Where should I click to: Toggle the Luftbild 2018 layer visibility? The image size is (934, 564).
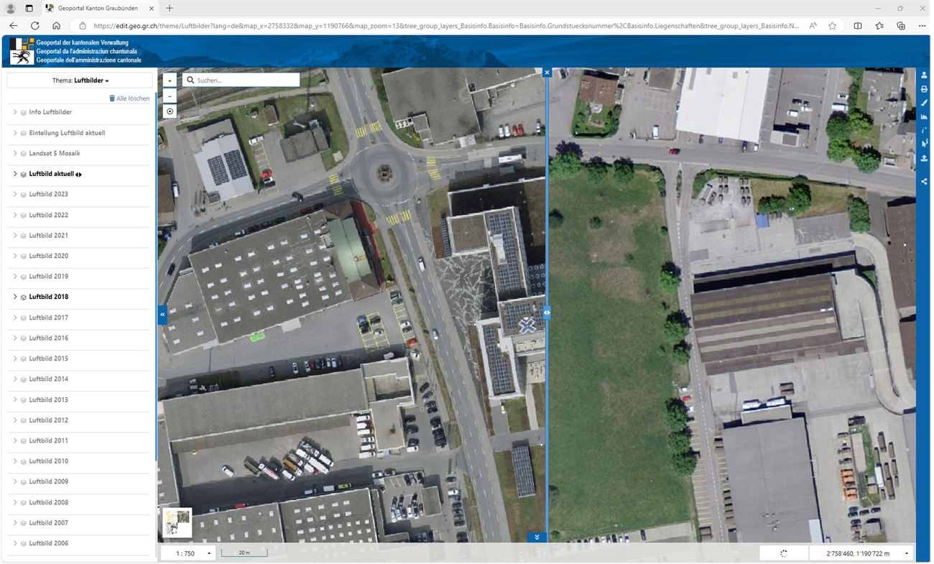click(24, 297)
